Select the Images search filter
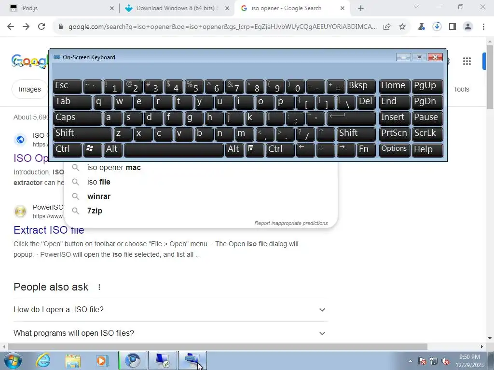 click(x=29, y=89)
